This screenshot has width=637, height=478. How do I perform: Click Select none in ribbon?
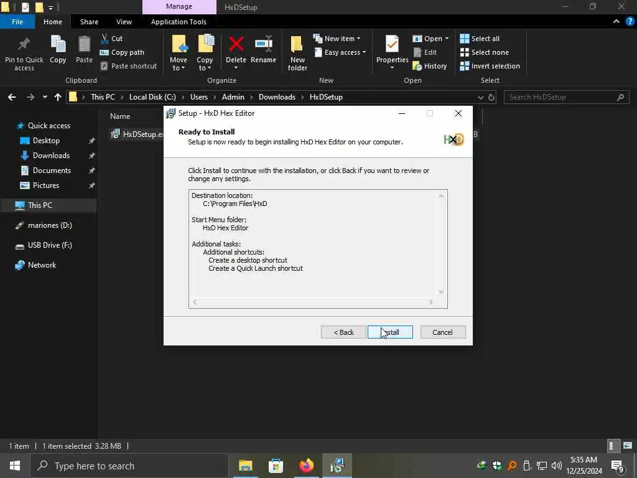coord(484,52)
